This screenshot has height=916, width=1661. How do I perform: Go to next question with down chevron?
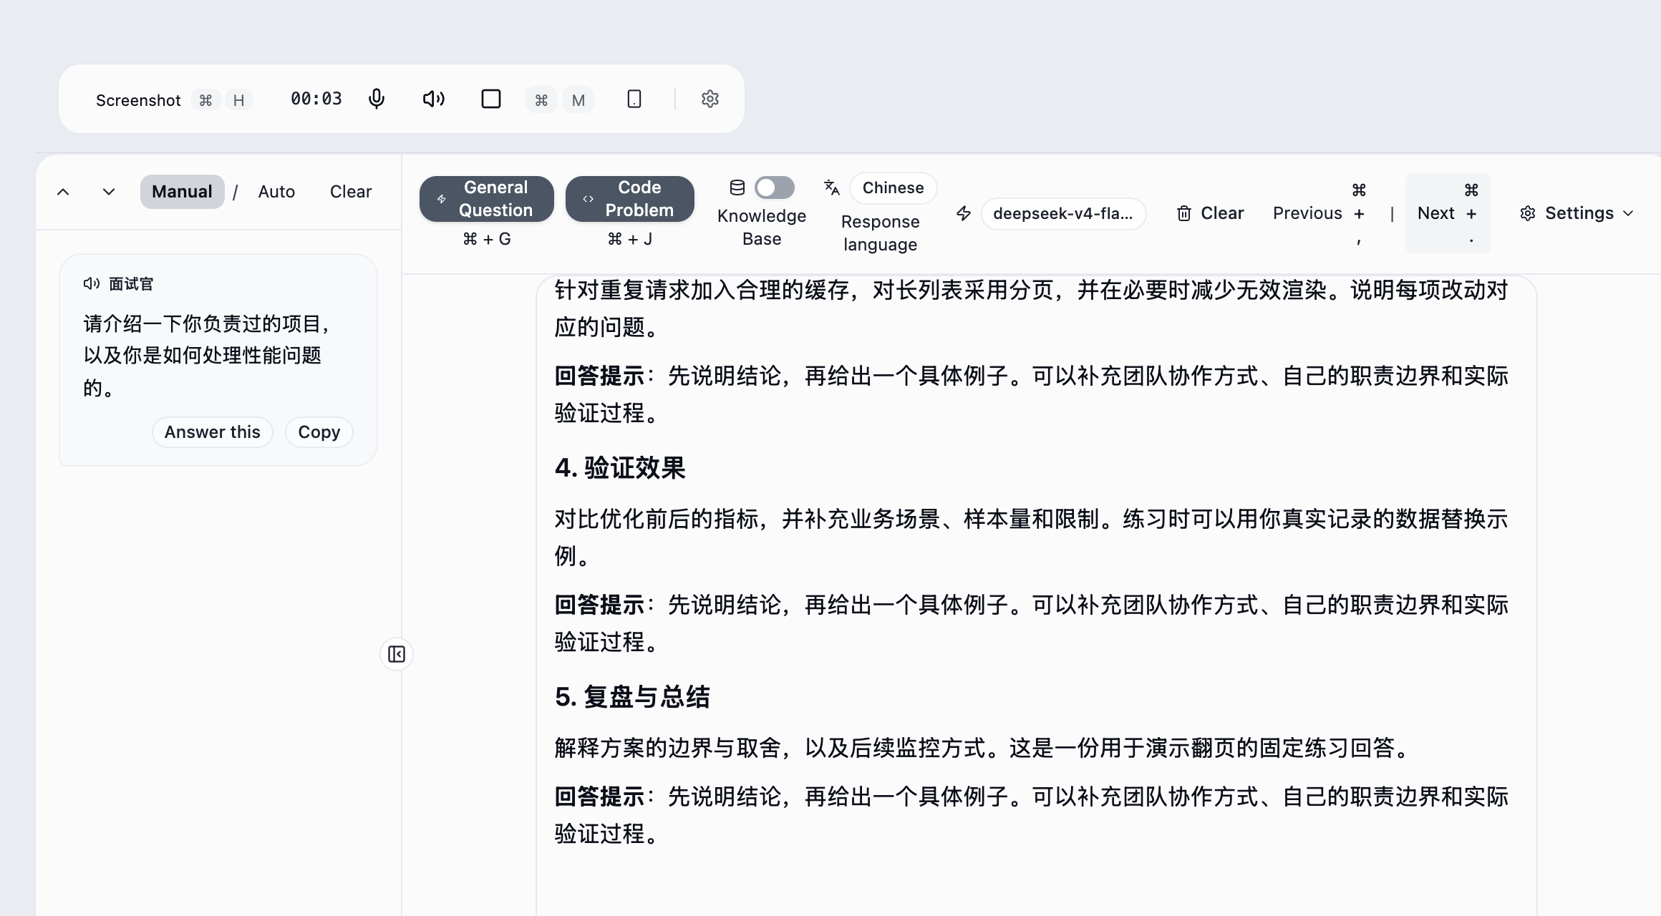pyautogui.click(x=109, y=192)
